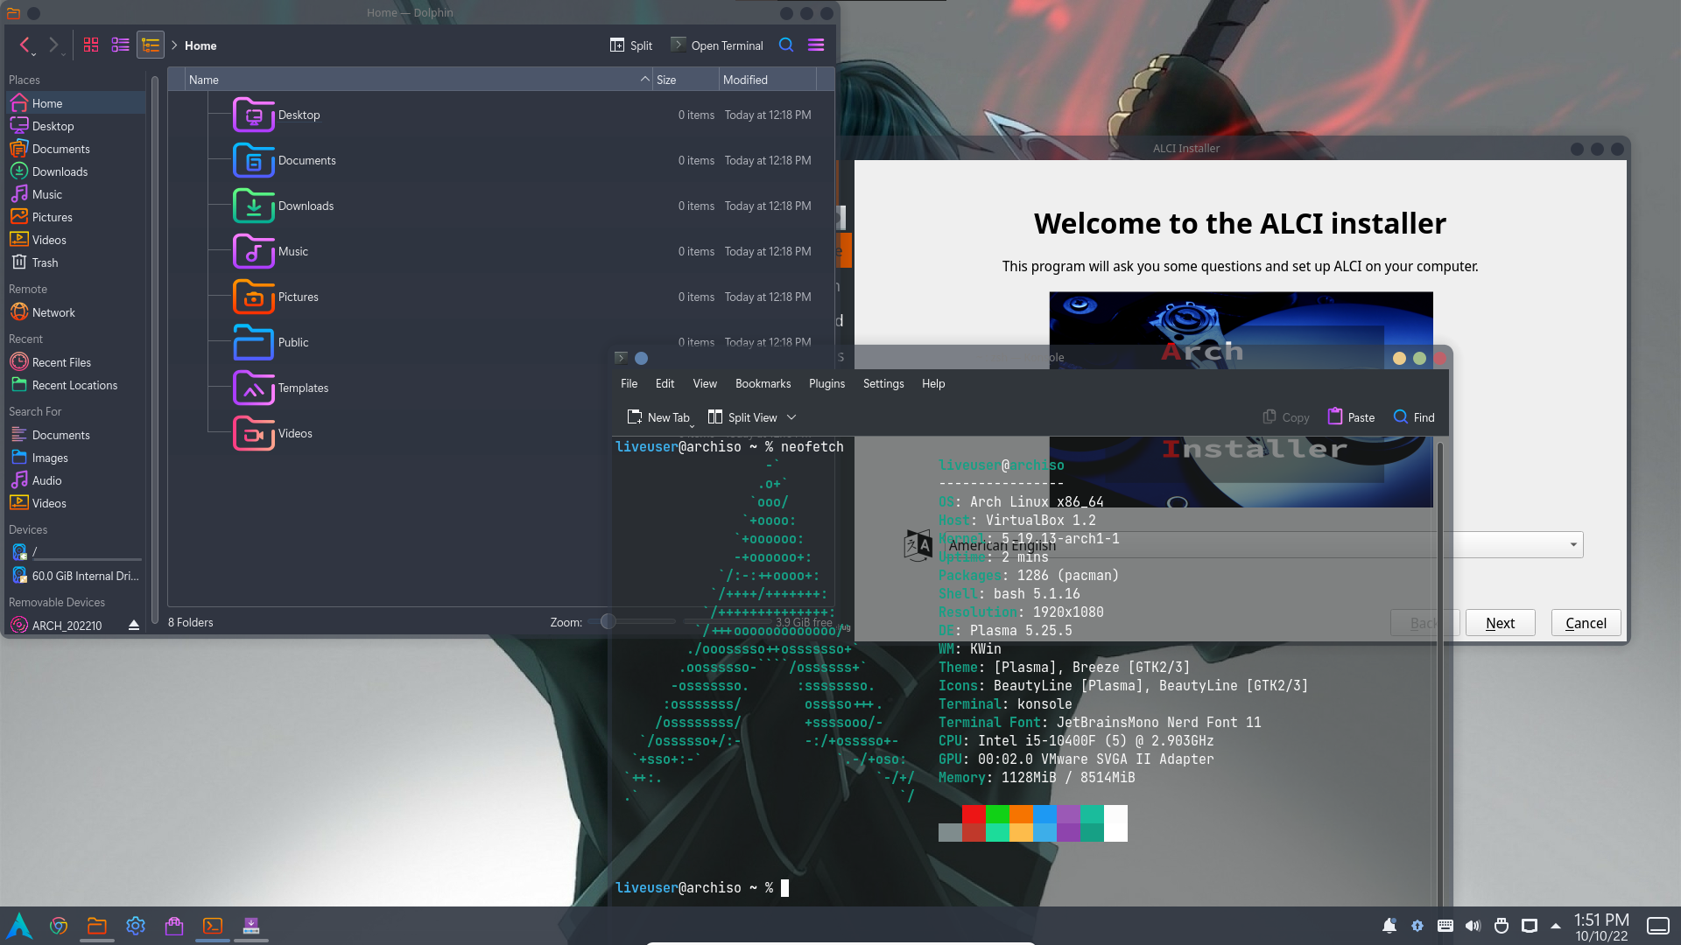
Task: Click Split View in Konsole toolbar
Action: tap(742, 417)
